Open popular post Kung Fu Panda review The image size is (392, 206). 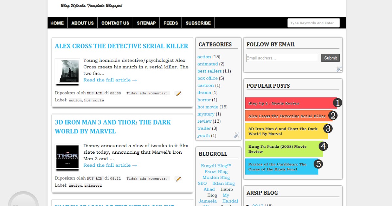click(x=277, y=149)
